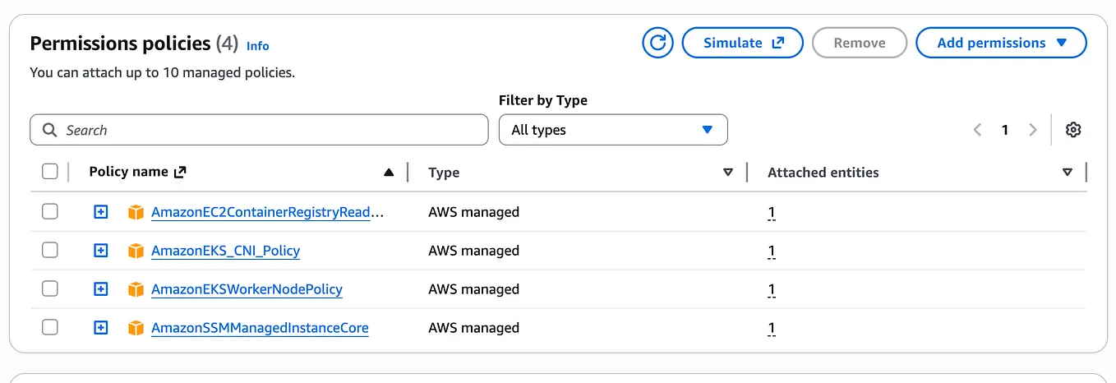The image size is (1116, 383).
Task: Check the AmazonEKSWorkerNodePolicy row
Action: [x=50, y=288]
